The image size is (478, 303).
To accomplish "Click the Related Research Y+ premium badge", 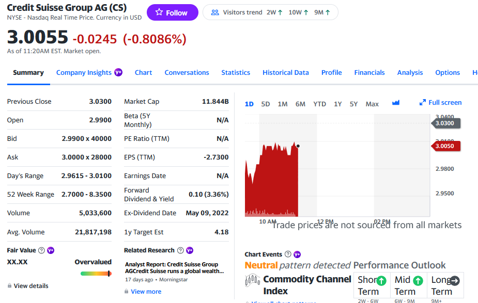I will tap(190, 250).
